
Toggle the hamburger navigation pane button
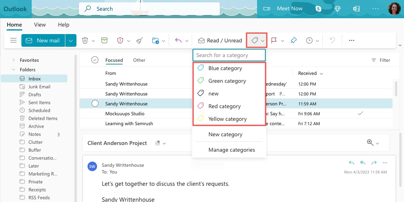13,40
